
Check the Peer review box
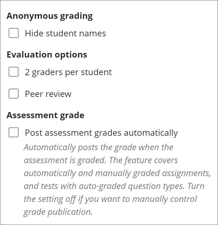point(14,94)
